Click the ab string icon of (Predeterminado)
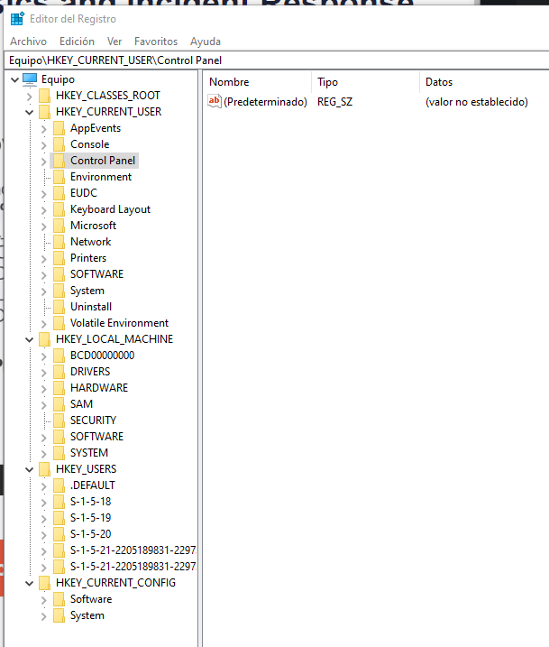This screenshot has width=549, height=647. pos(215,101)
